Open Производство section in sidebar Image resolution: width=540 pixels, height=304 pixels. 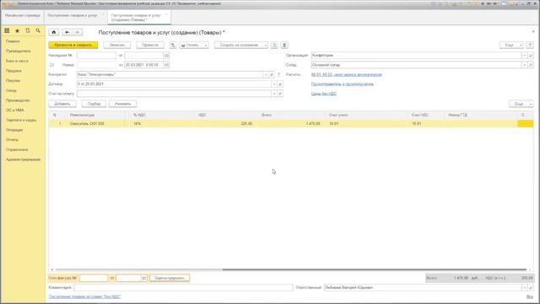tap(18, 100)
